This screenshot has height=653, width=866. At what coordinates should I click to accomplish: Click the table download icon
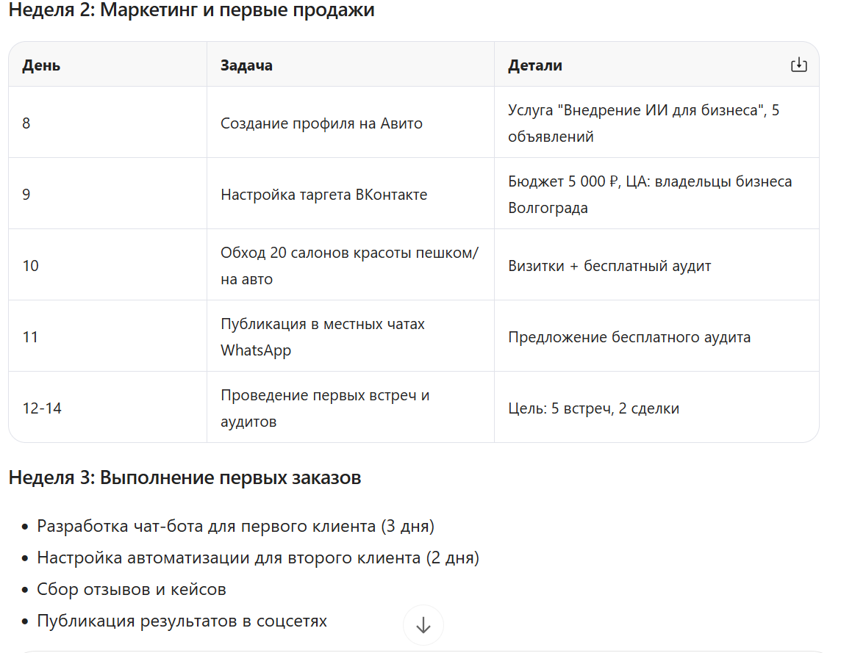coord(798,65)
